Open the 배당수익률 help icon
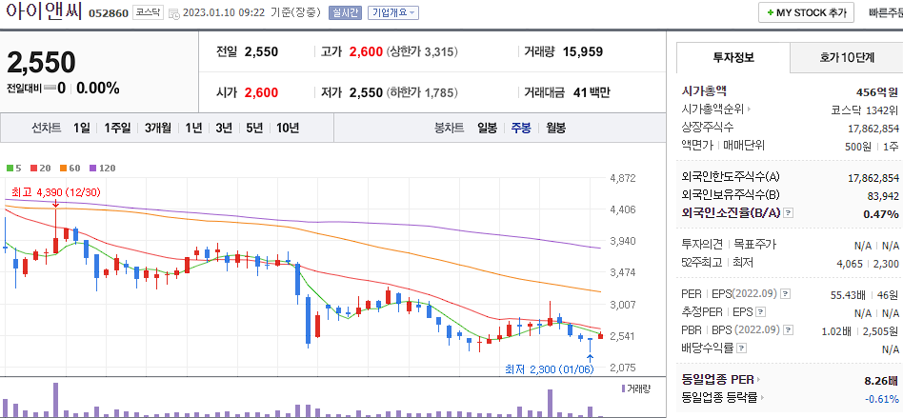This screenshot has width=903, height=418. [x=742, y=348]
